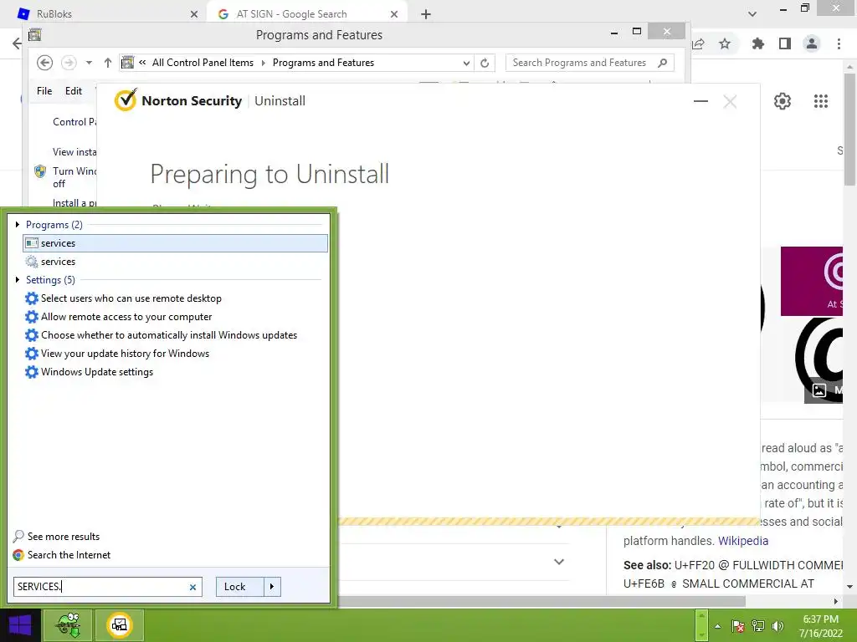Bookmark this page with the star
Screen dimensions: 857x642
(725, 43)
